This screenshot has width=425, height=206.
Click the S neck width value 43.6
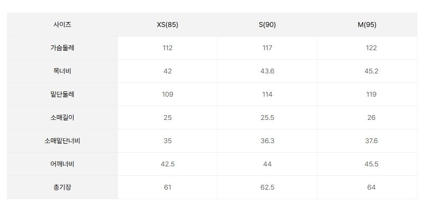[267, 71]
